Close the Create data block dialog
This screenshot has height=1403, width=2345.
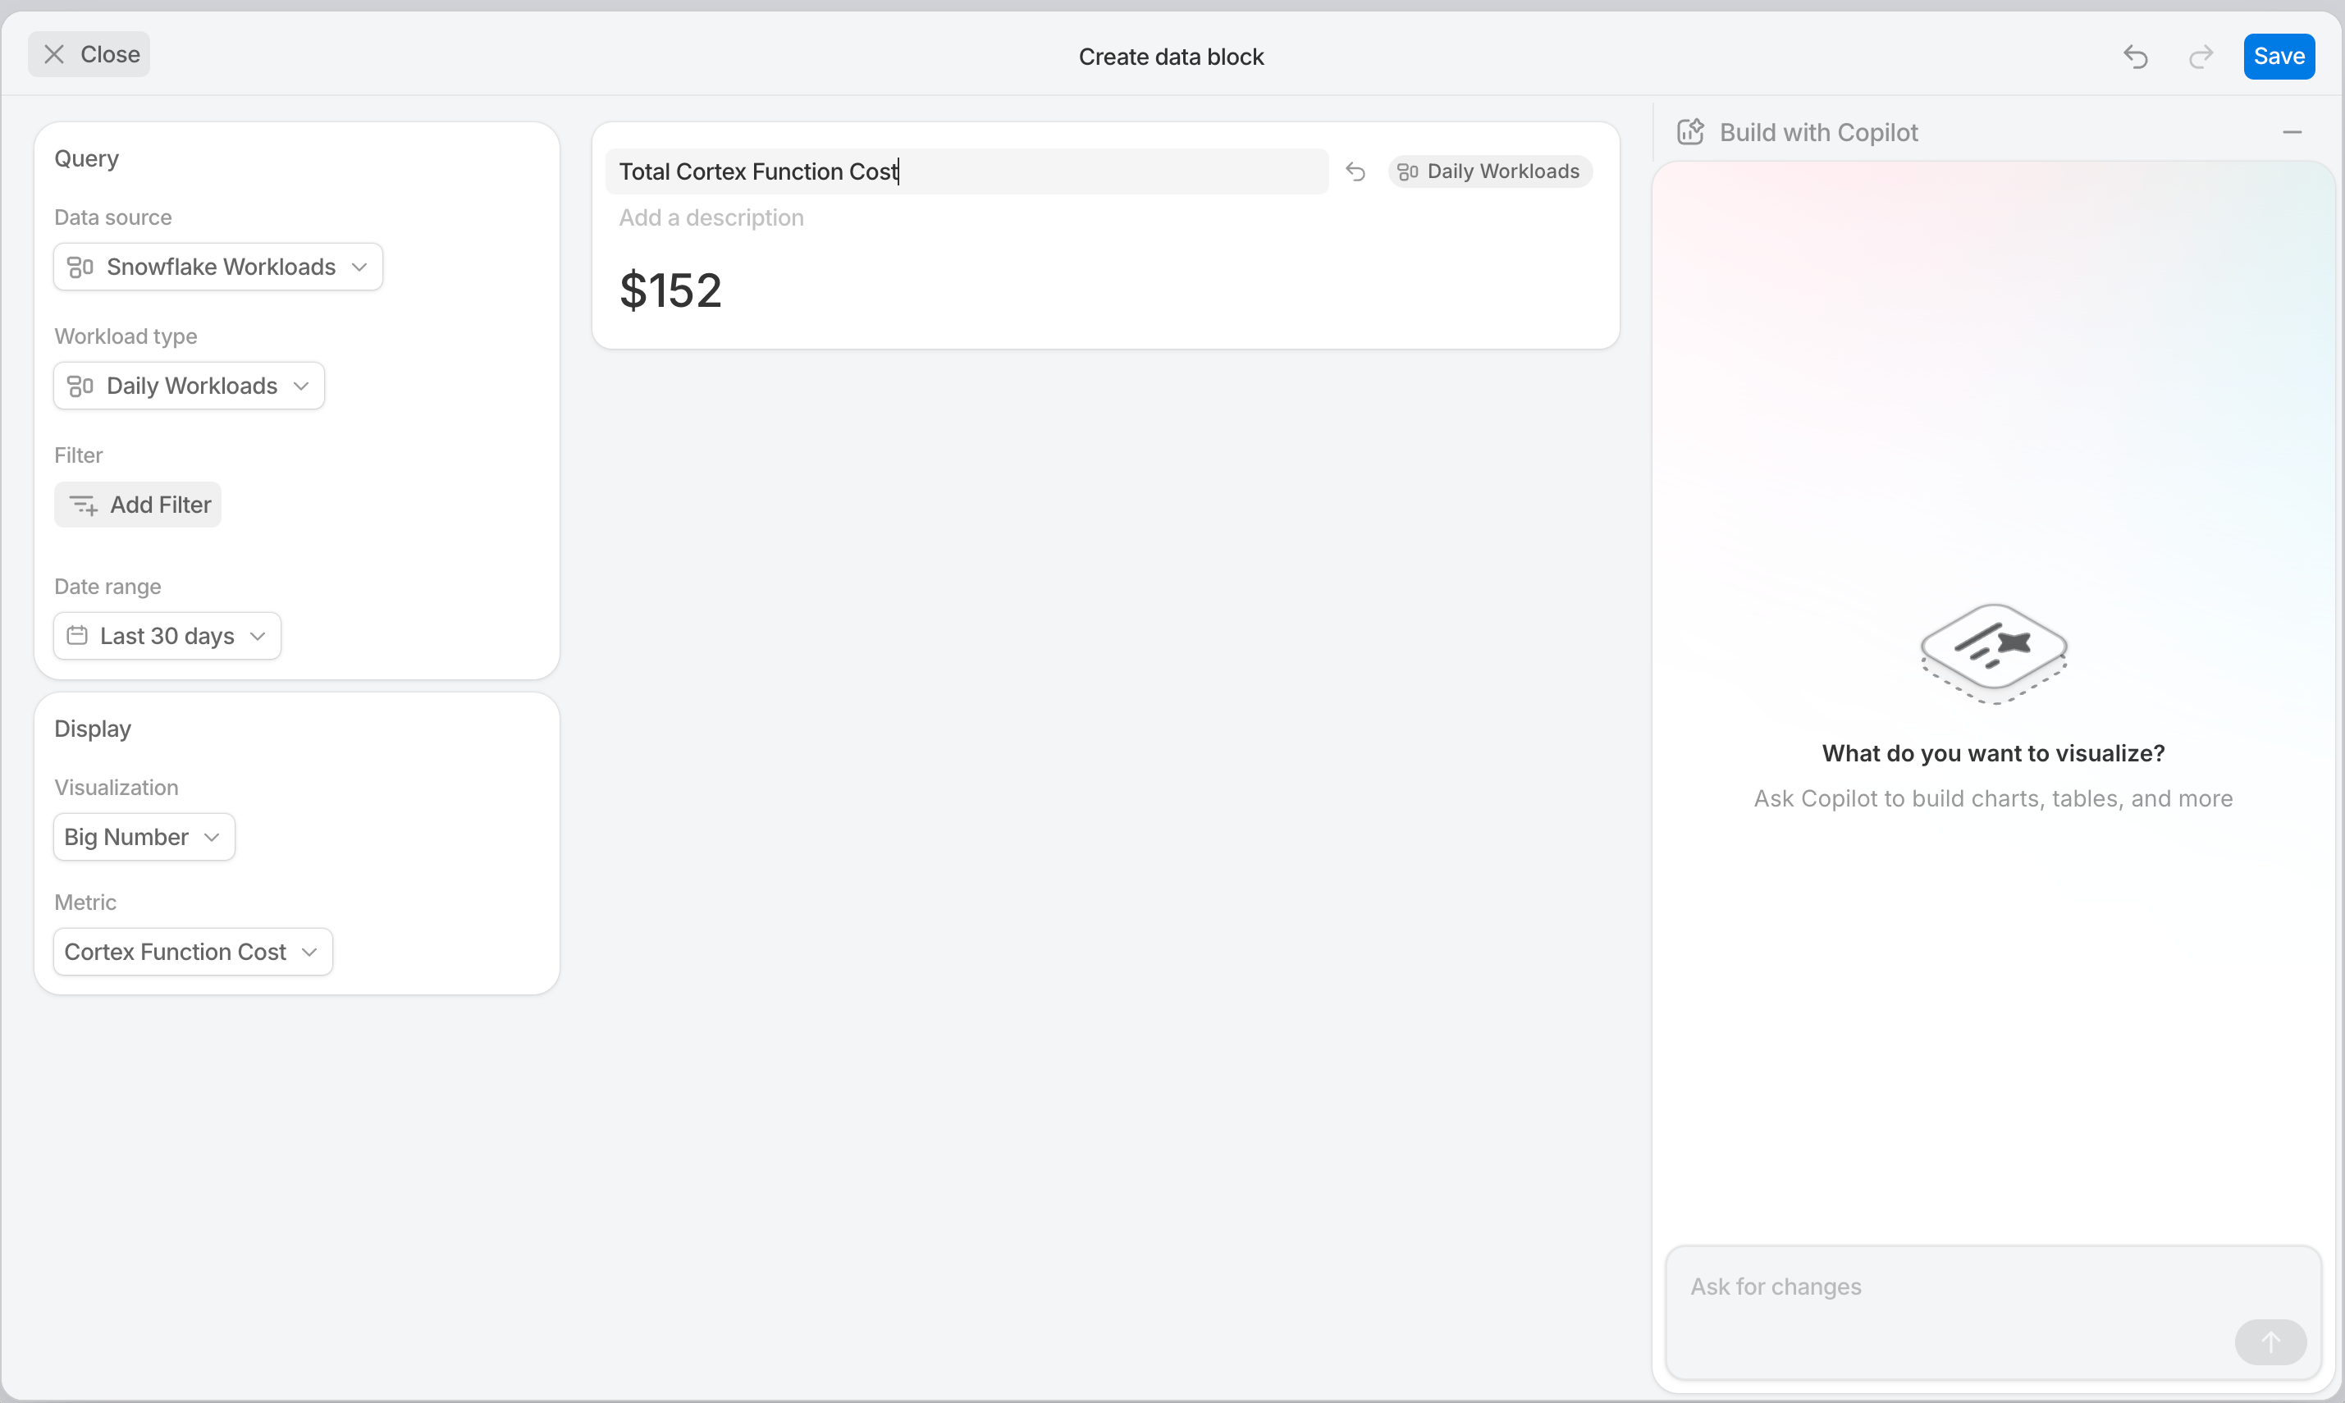pos(89,54)
